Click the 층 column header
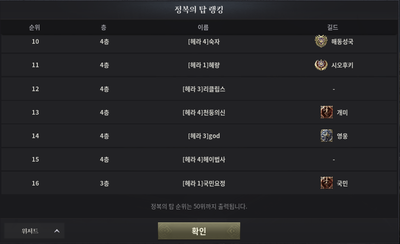The width and height of the screenshot is (400, 244). click(x=104, y=28)
